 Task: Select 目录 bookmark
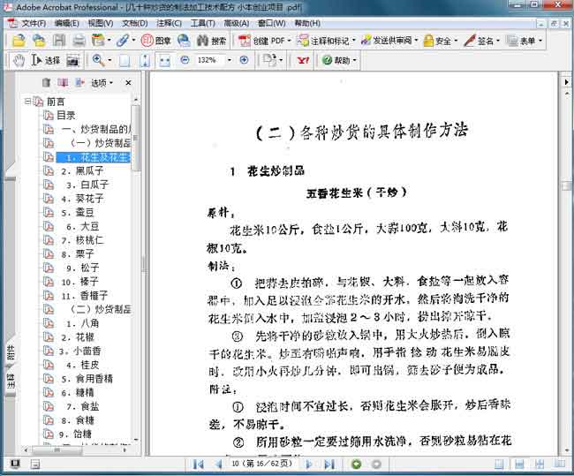[x=66, y=116]
